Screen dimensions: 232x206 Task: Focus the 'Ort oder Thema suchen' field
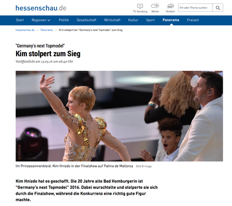pyautogui.click(x=195, y=8)
